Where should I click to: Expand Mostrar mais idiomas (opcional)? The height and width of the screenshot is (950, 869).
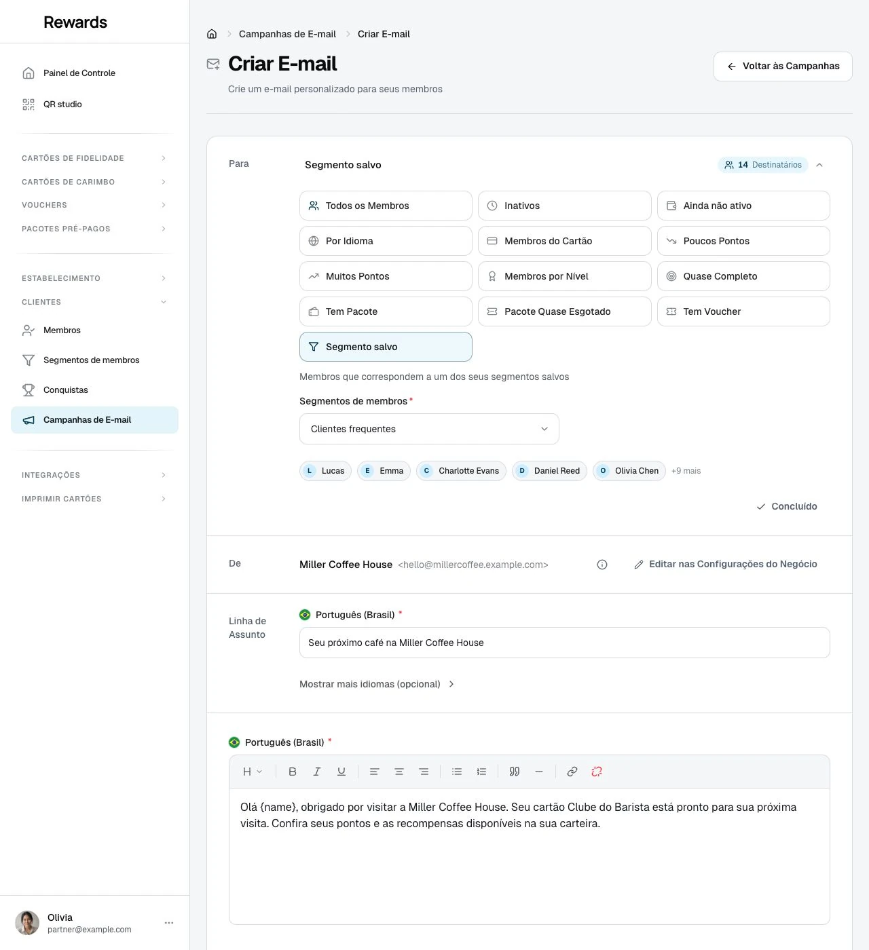[377, 684]
